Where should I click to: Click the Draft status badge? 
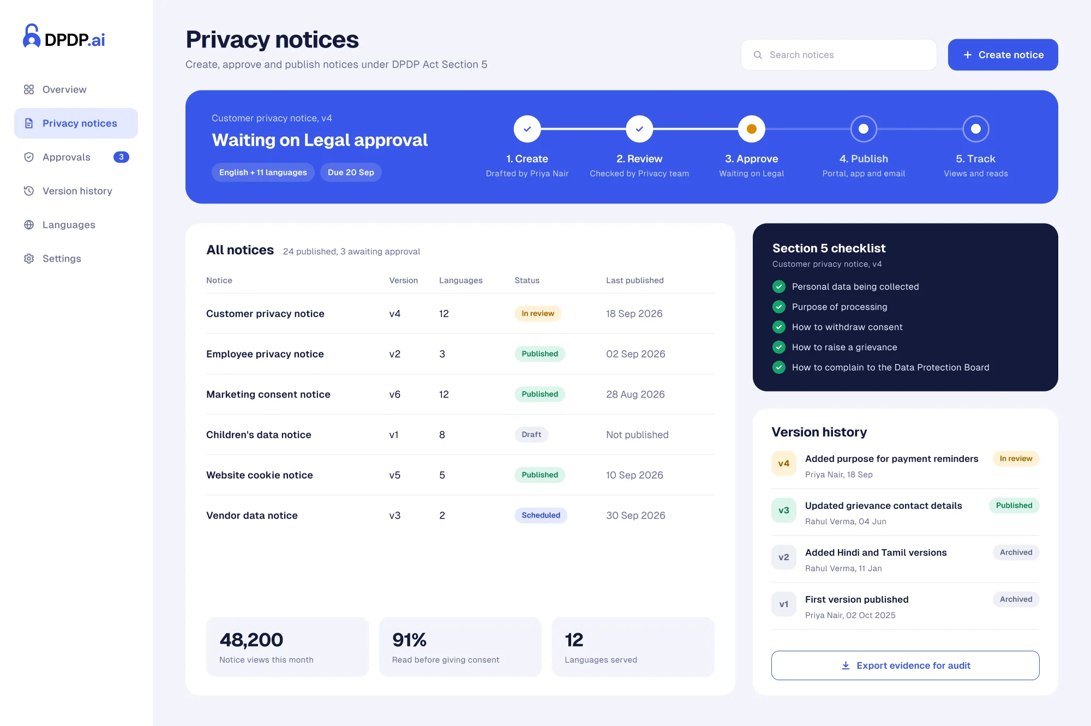coord(531,435)
